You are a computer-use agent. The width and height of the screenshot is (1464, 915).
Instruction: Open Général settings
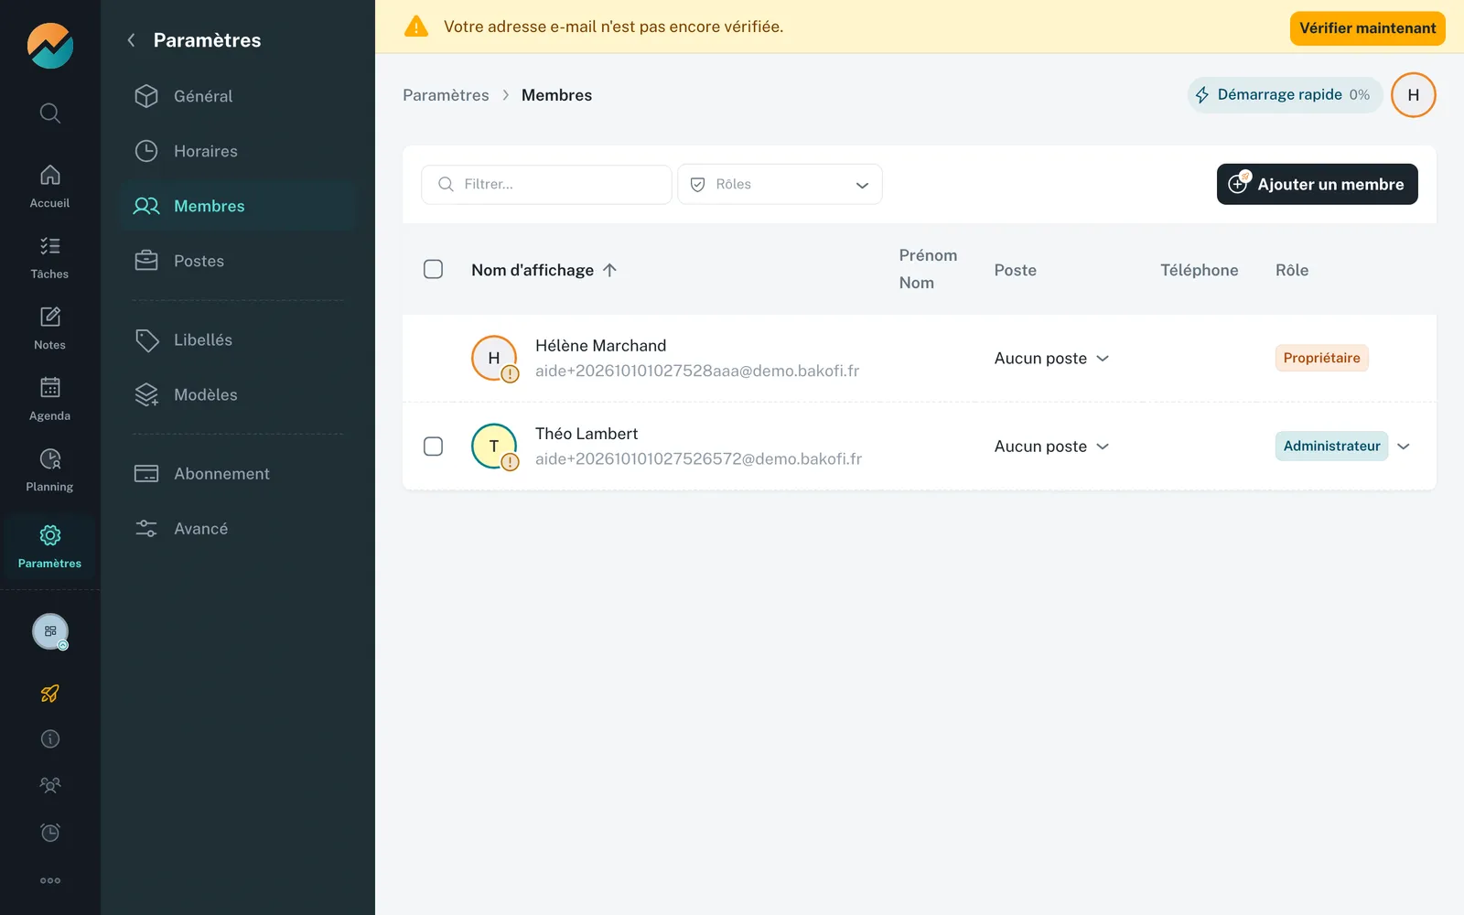(238, 96)
